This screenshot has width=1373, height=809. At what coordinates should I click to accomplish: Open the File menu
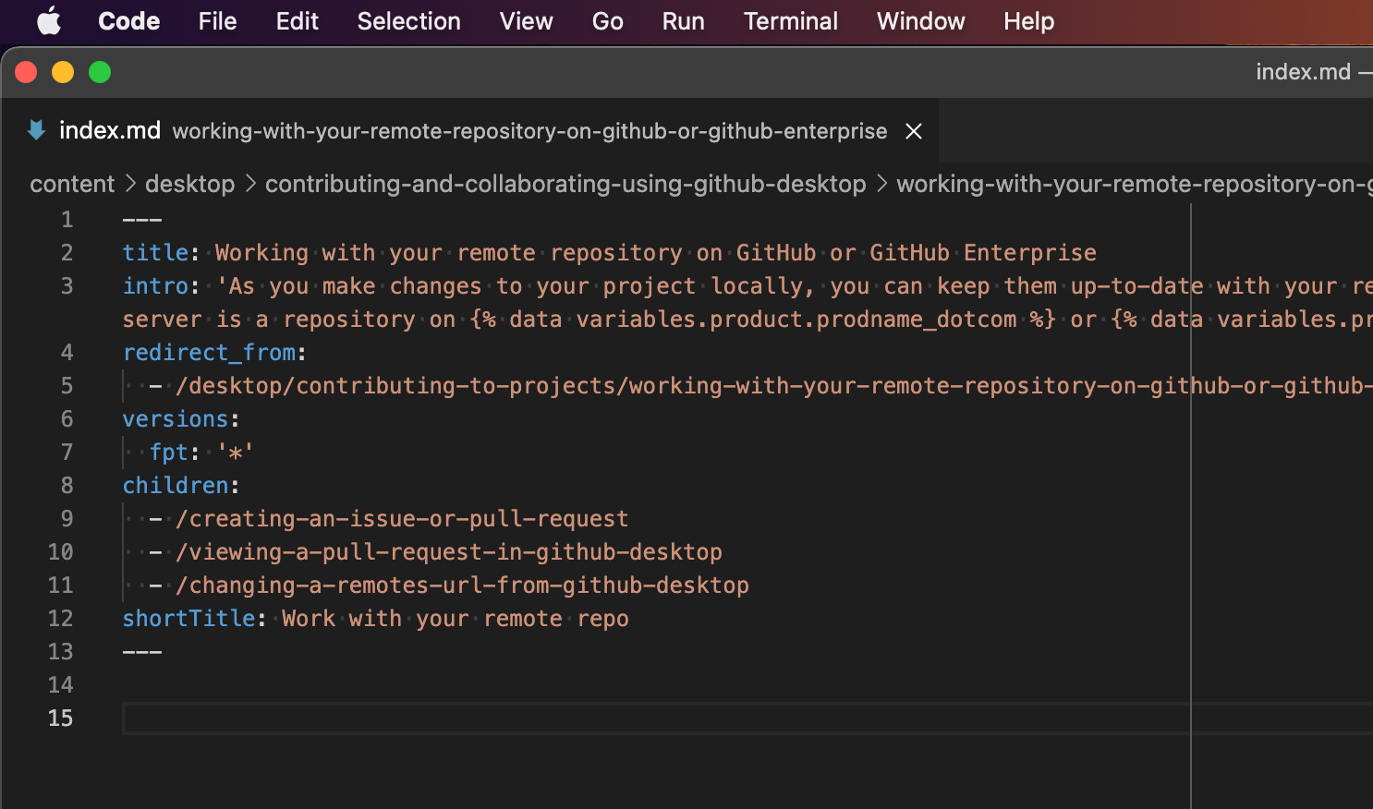pos(217,20)
